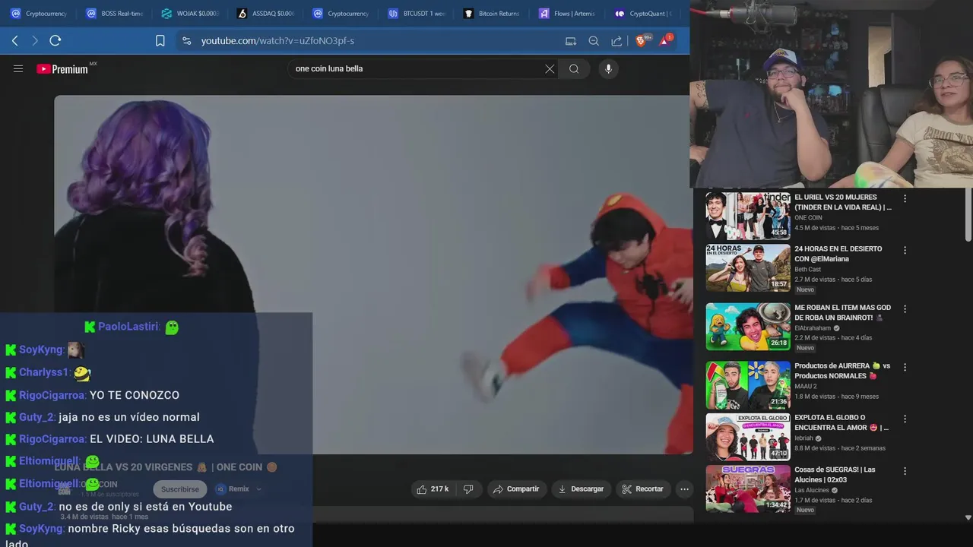
Task: Open Brave Shields lion icon
Action: click(x=642, y=40)
